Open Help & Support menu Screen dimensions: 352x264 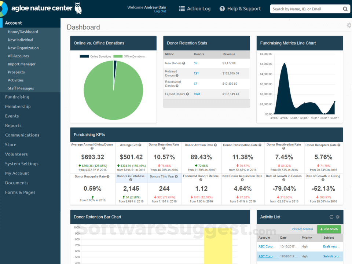(x=240, y=9)
